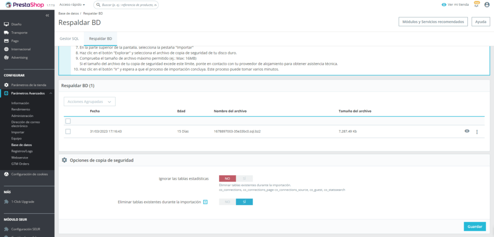The height and width of the screenshot is (237, 494).
Task: Collapse the sidebar with double-chevron icon
Action: coord(47,15)
